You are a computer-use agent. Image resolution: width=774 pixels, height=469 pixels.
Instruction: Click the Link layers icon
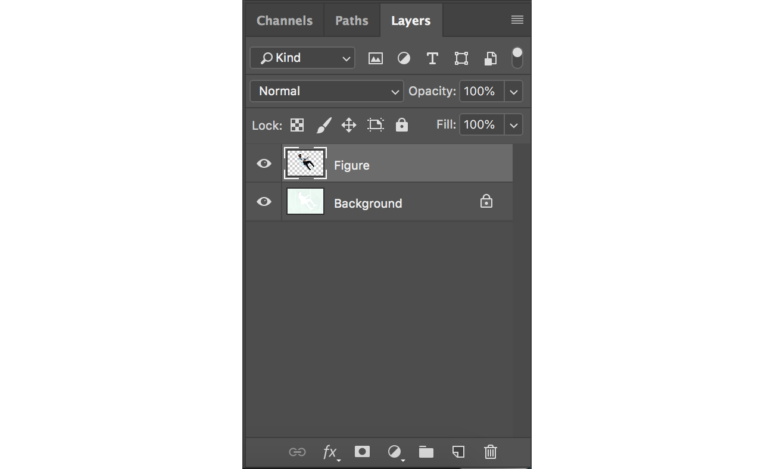297,452
